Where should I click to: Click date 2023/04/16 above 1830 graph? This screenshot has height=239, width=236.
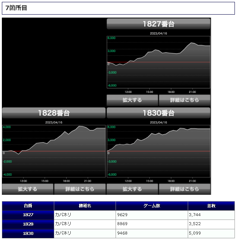[x=159, y=122]
